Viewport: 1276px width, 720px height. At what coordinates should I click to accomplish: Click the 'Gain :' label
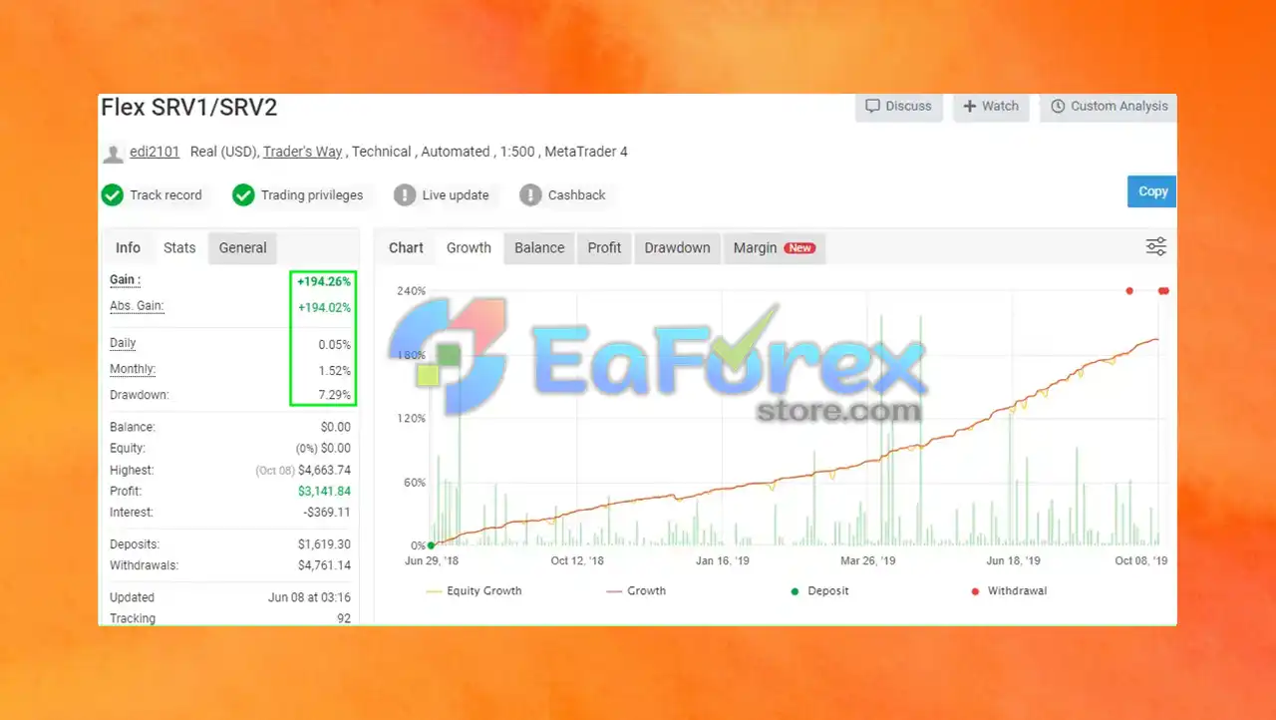[x=125, y=280]
